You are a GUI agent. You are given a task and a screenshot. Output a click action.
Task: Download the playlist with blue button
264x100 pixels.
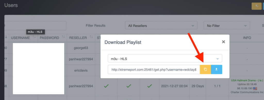[x=217, y=69]
